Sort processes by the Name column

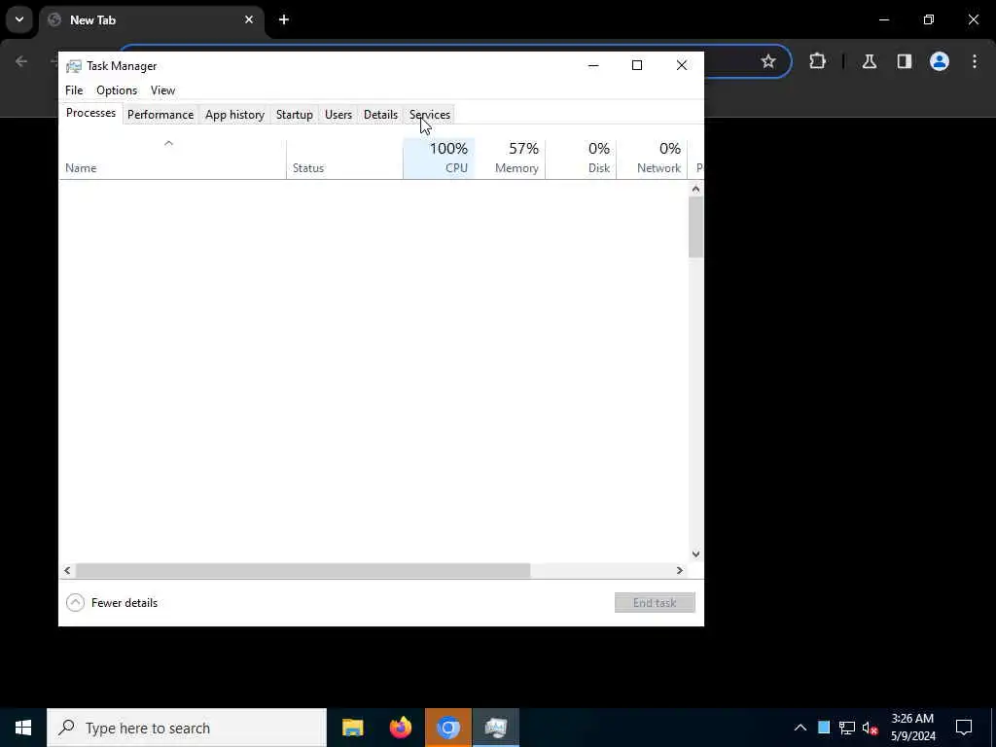[x=173, y=159]
